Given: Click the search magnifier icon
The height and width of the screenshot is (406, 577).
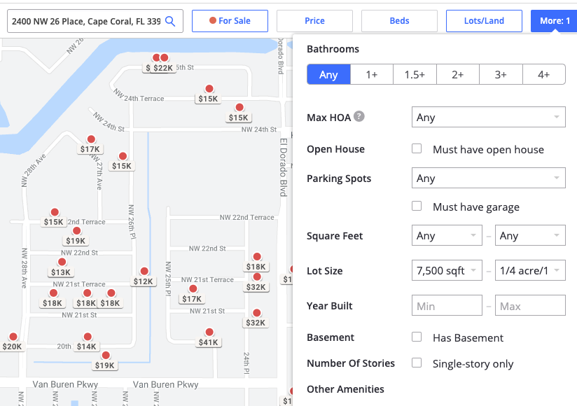Looking at the screenshot, I should point(170,21).
